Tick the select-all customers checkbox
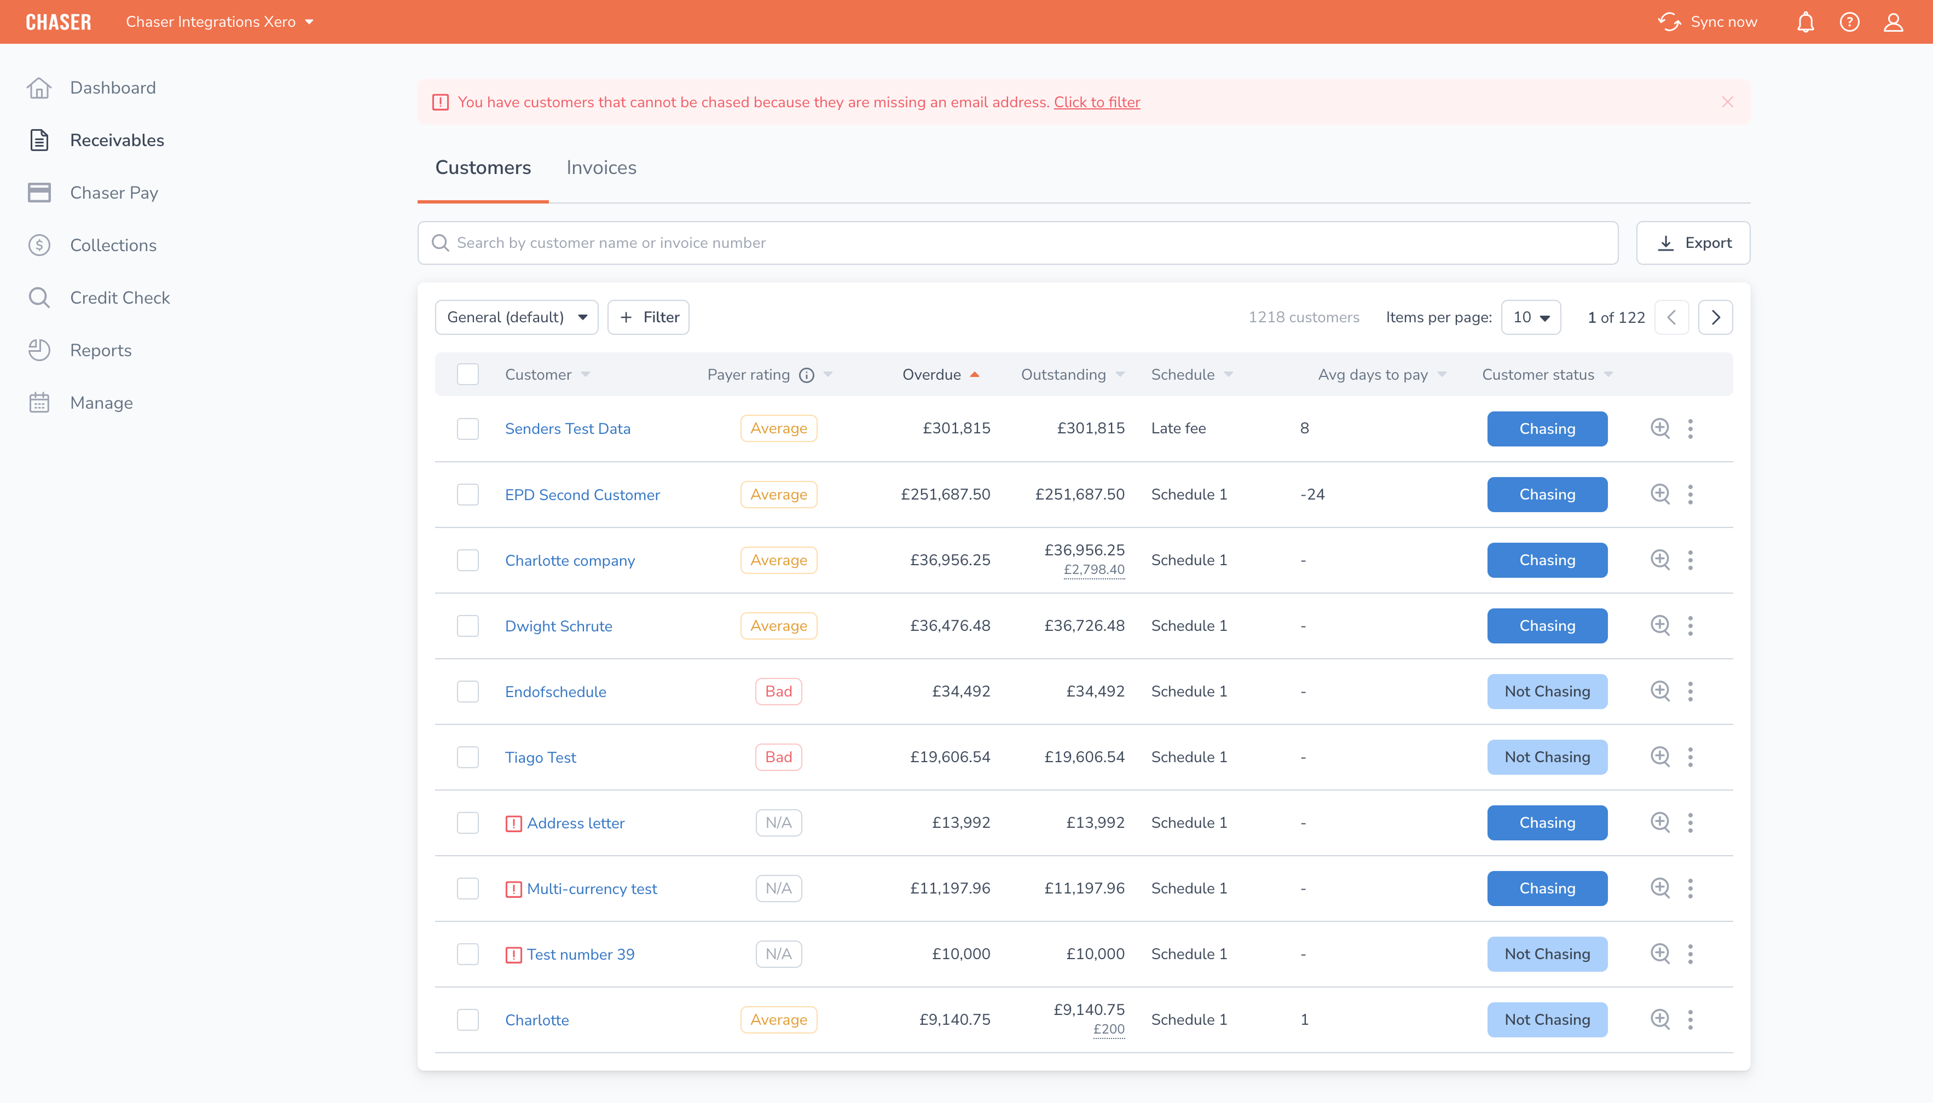The height and width of the screenshot is (1103, 1933). tap(467, 374)
